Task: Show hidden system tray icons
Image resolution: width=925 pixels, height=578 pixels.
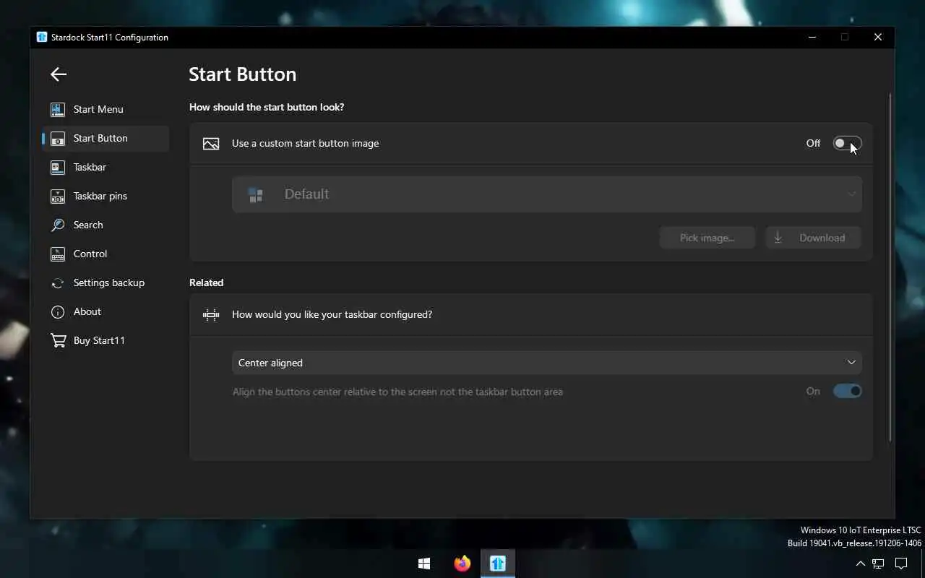Action: (860, 564)
